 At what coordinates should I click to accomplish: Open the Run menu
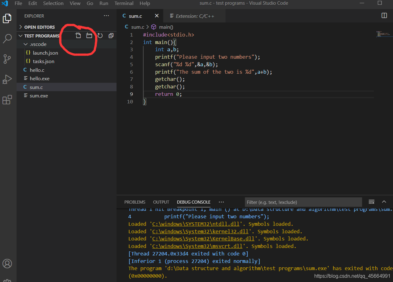point(104,3)
